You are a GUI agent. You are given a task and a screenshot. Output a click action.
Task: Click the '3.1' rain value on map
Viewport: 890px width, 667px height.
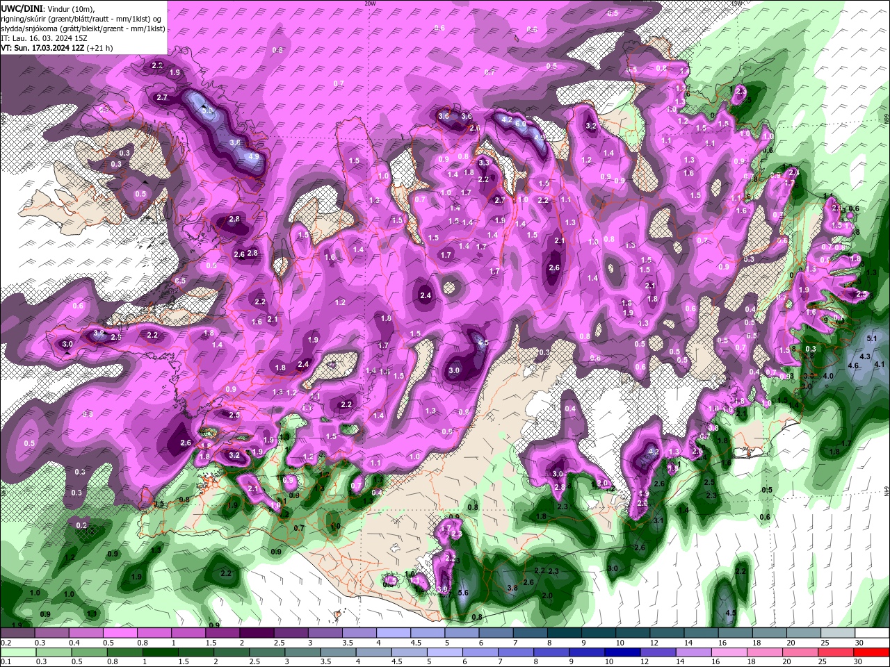[x=658, y=520]
